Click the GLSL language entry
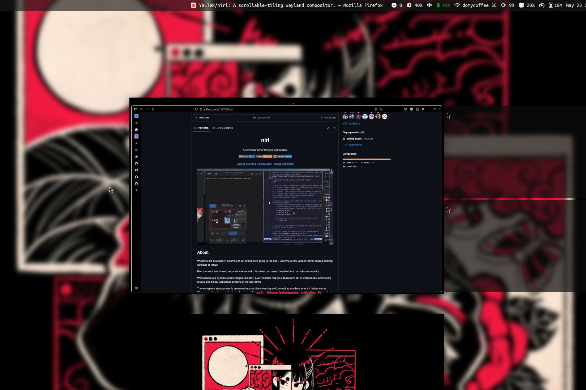The height and width of the screenshot is (390, 586). click(x=368, y=162)
